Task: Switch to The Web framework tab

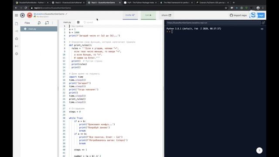Action: [176, 3]
